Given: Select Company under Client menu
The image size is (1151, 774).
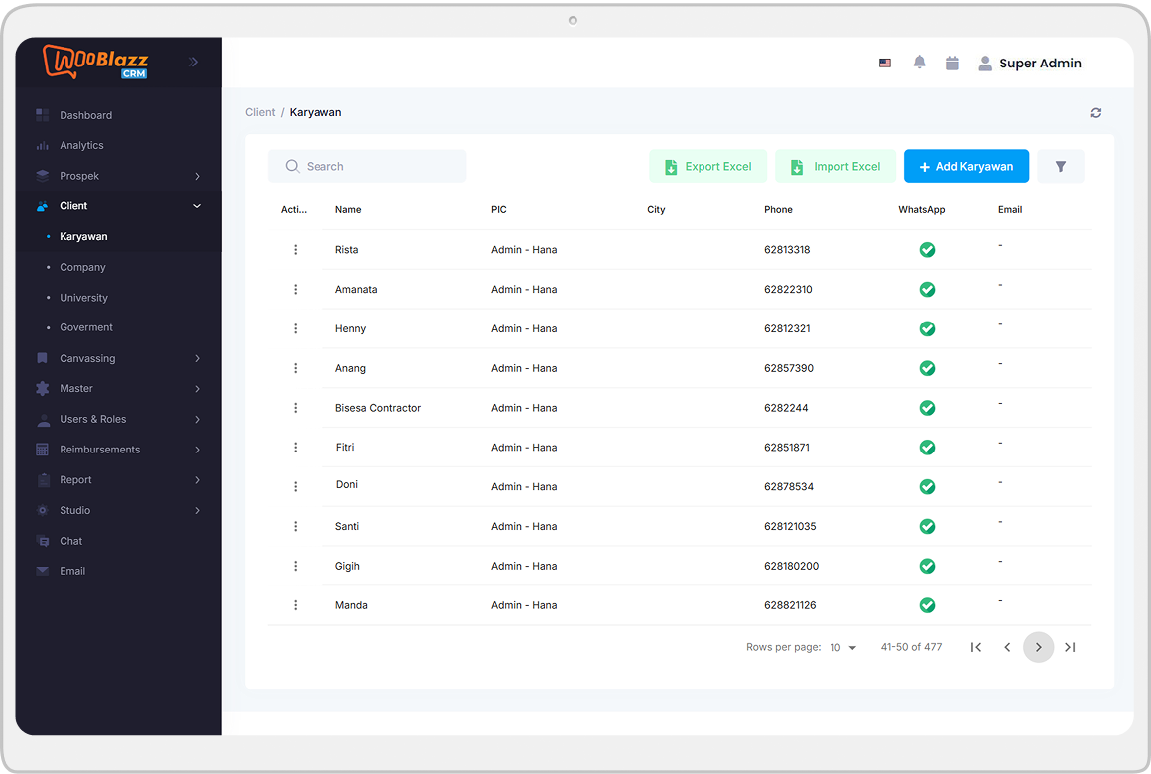Looking at the screenshot, I should (x=82, y=267).
